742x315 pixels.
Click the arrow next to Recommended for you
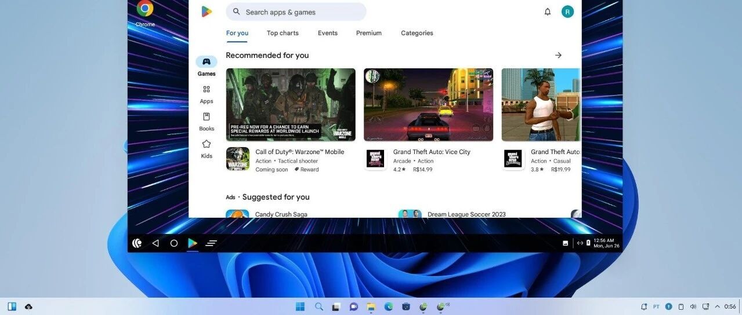click(x=558, y=55)
